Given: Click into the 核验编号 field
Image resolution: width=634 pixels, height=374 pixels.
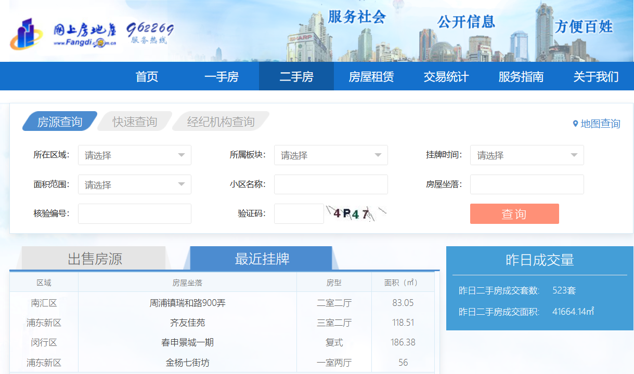Looking at the screenshot, I should 134,213.
